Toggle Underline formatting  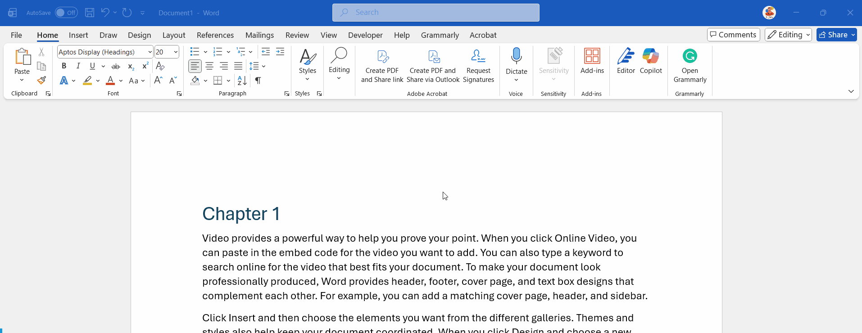click(x=92, y=66)
